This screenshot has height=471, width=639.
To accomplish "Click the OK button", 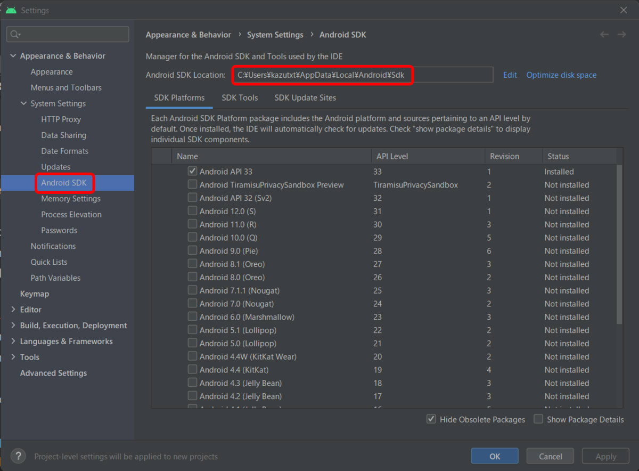I will click(x=495, y=456).
